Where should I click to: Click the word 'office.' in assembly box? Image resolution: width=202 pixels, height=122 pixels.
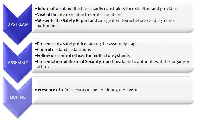43,67
